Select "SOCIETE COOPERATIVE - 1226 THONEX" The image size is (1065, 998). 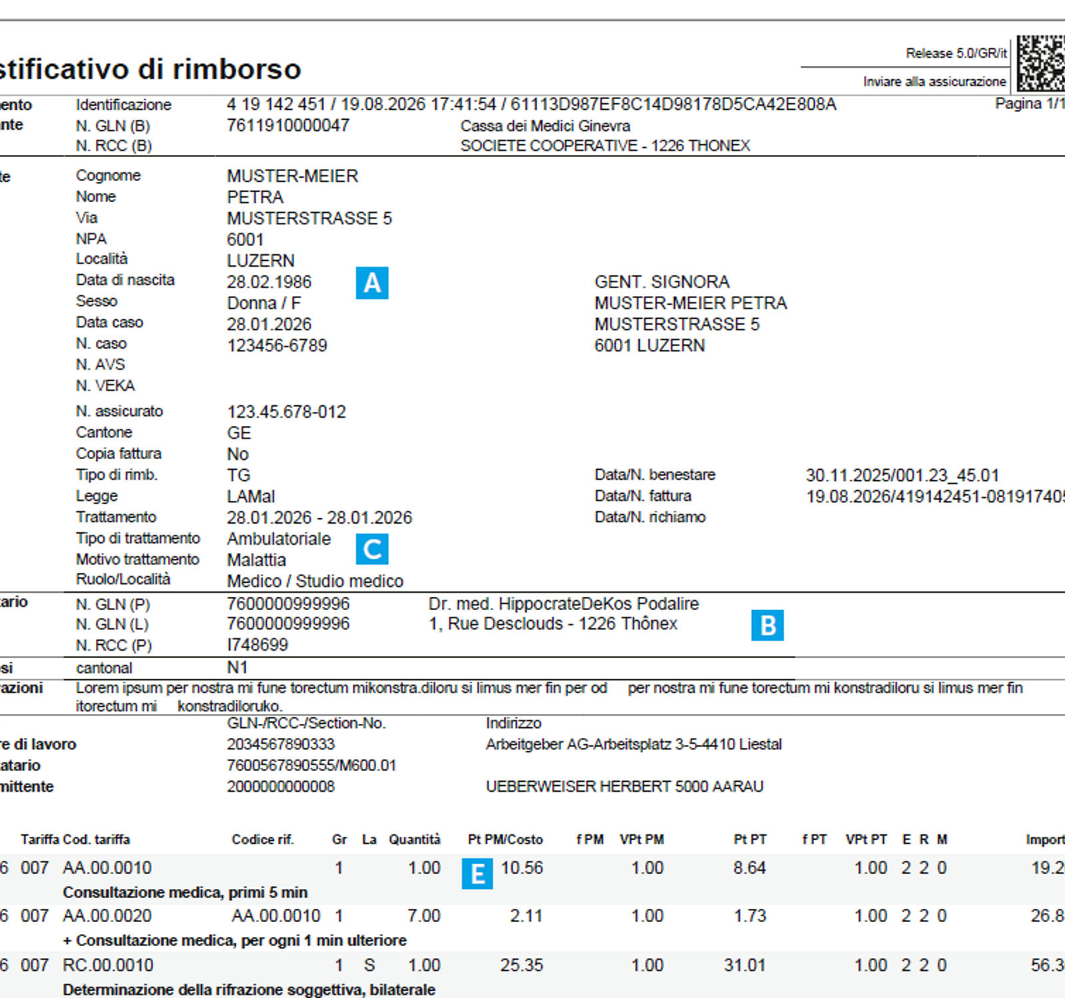point(605,146)
